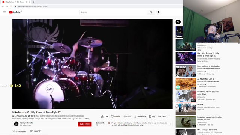Click into the YouTube search field
The width and height of the screenshot is (240, 135).
pyautogui.click(x=113, y=12)
